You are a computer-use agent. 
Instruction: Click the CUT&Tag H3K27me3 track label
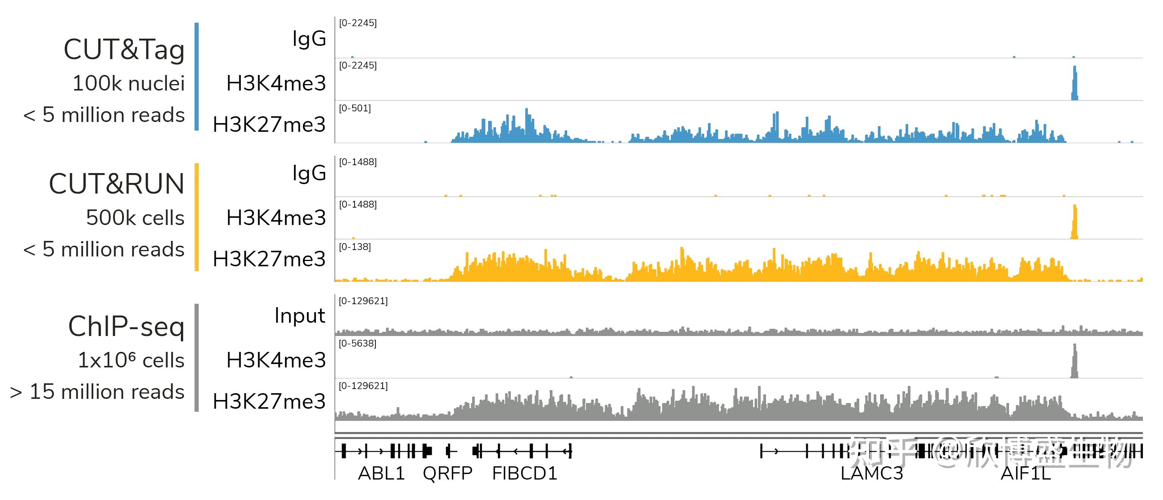coord(269,125)
